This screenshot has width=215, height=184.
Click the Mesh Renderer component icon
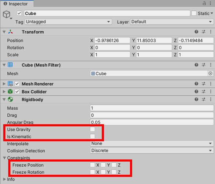[x=10, y=84]
